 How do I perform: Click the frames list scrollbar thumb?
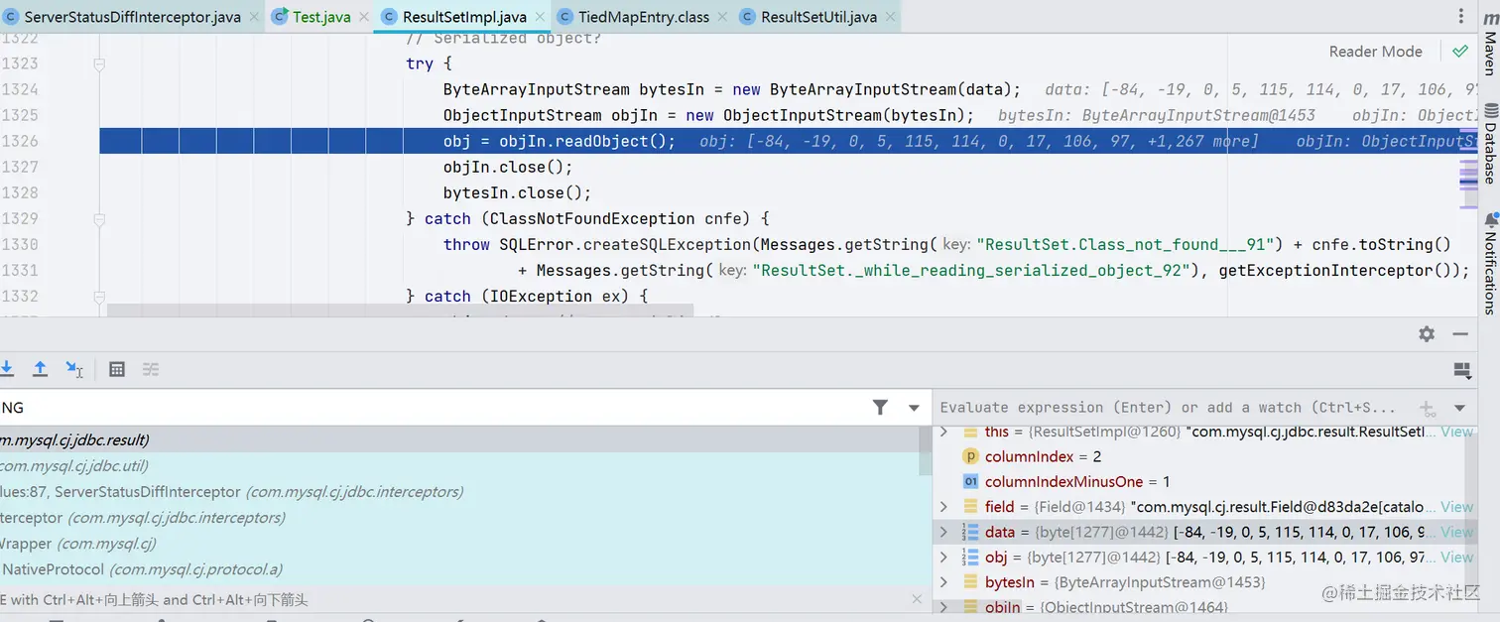[926, 451]
